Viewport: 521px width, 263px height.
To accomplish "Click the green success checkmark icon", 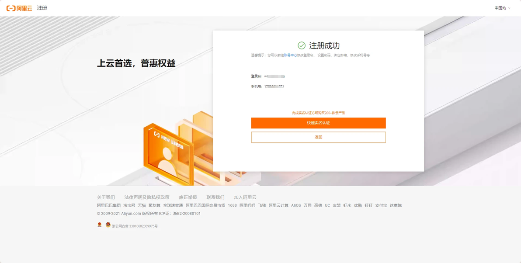I will 302,45.
